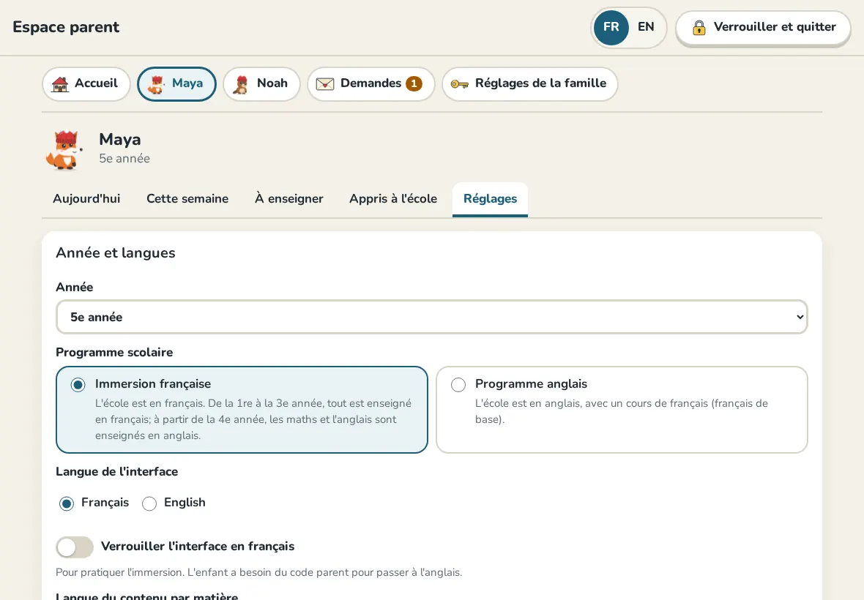Click the Maya name heading

(x=119, y=140)
